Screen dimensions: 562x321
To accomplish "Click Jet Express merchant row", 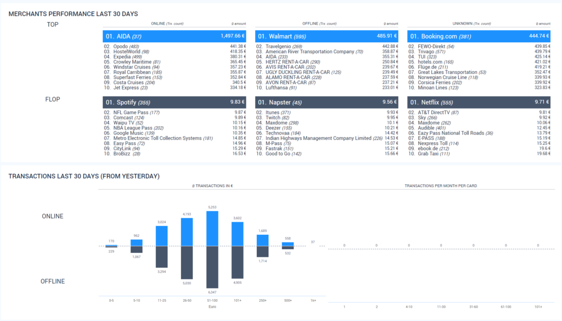I will pyautogui.click(x=174, y=88).
